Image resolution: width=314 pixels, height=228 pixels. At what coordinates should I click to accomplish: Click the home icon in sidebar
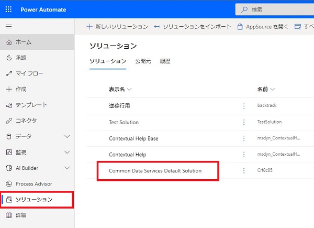coord(9,42)
